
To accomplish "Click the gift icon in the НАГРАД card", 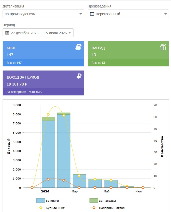I will click(163, 47).
